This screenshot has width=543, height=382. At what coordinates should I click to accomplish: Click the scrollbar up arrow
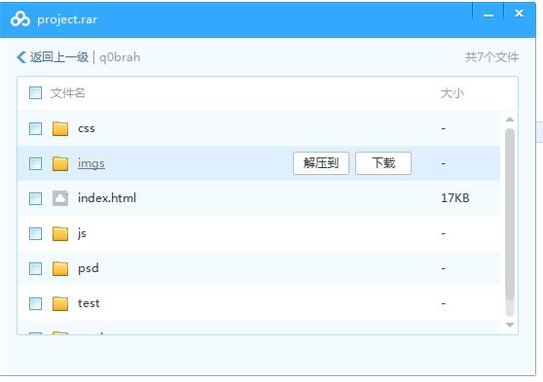509,120
